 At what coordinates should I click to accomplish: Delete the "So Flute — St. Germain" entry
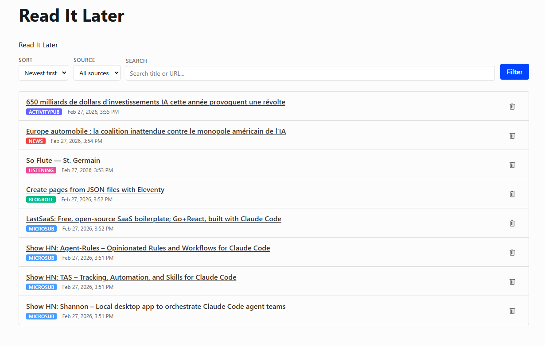click(512, 165)
